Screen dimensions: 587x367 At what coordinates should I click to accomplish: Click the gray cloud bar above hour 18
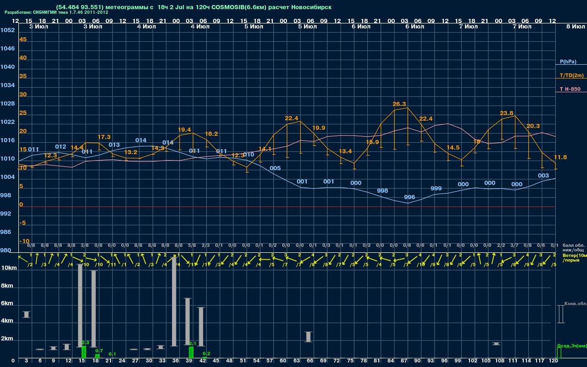pos(94,309)
